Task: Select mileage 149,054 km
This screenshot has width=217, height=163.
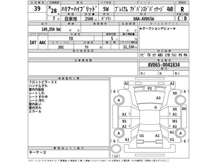Action: click(51, 29)
